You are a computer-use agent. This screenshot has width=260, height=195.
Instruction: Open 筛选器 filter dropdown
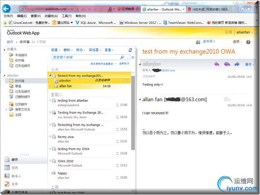click(x=95, y=50)
